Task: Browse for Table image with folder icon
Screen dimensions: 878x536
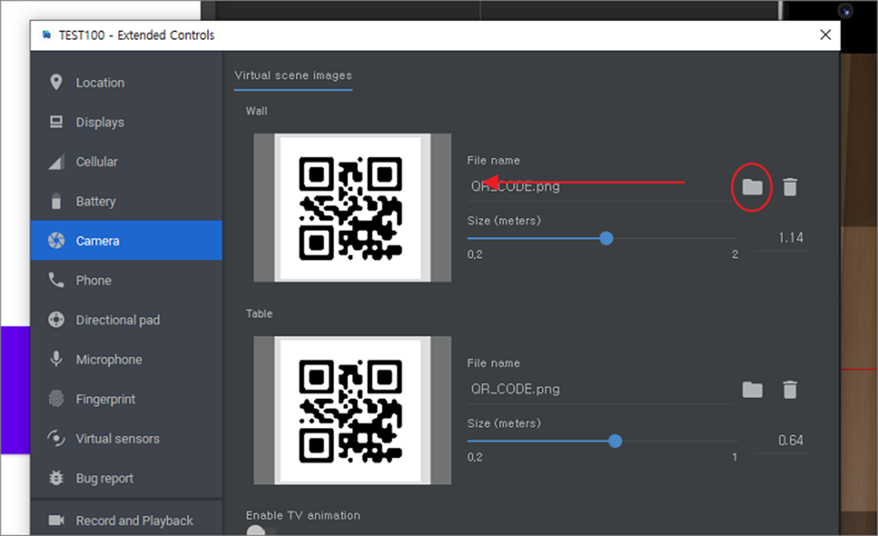Action: pos(752,390)
